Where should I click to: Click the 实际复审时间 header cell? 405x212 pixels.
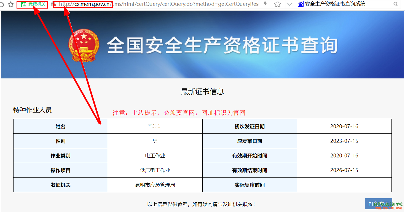tap(250, 185)
